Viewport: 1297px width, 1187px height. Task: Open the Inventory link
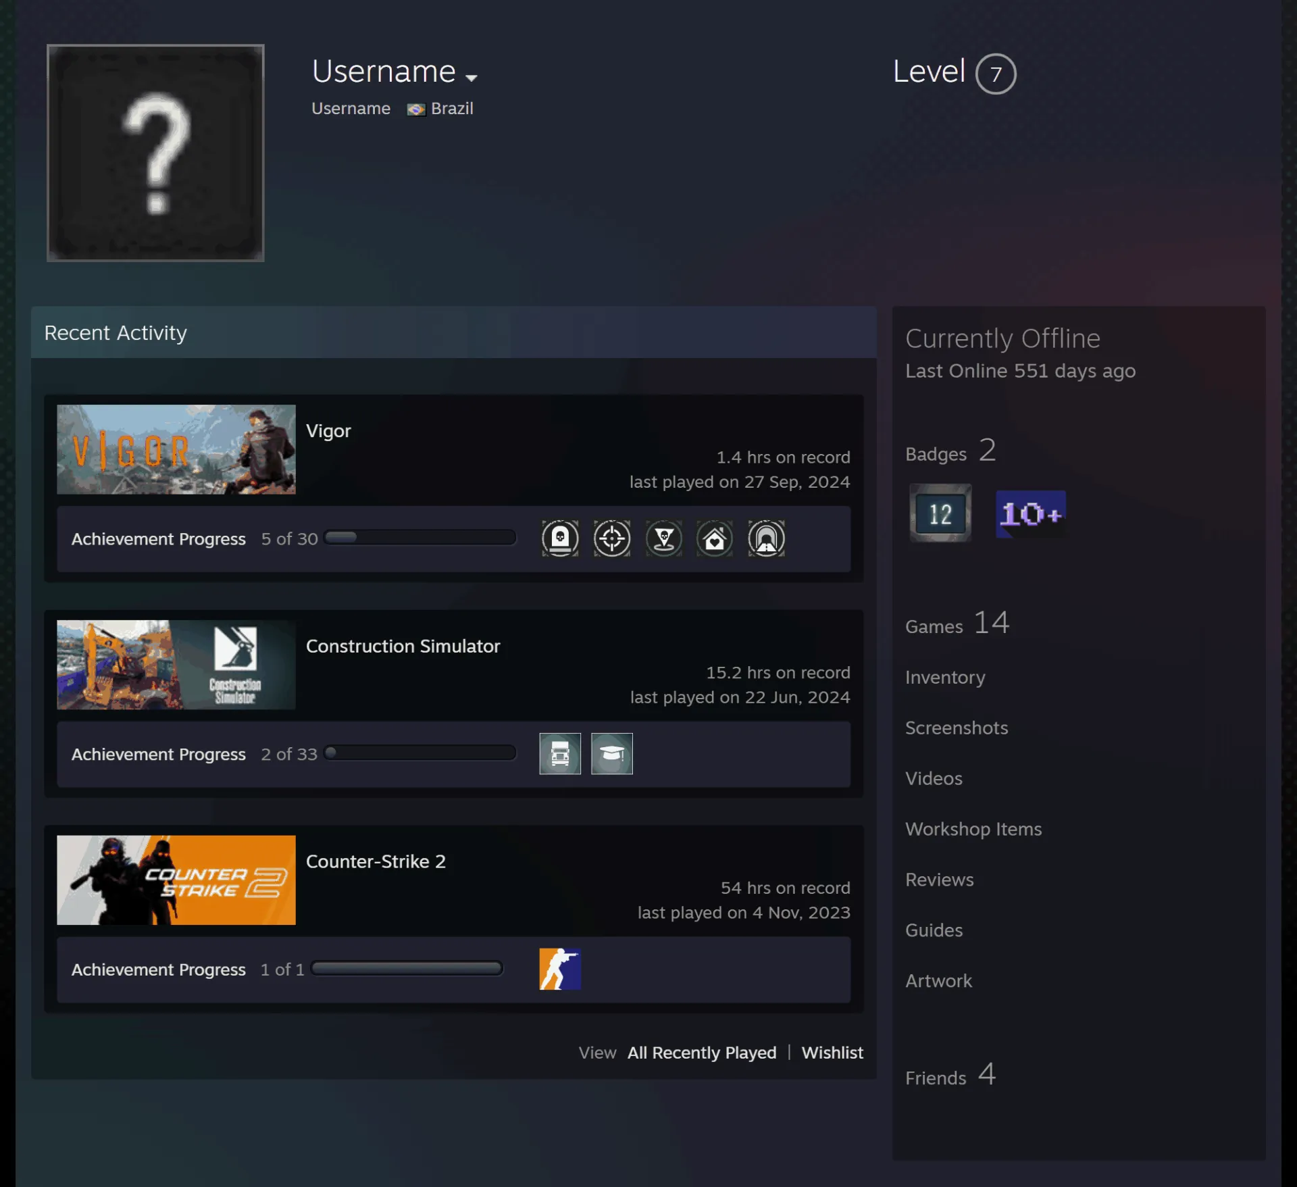(945, 678)
